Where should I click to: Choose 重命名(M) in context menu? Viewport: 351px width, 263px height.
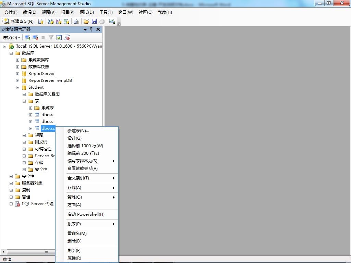pos(87,234)
